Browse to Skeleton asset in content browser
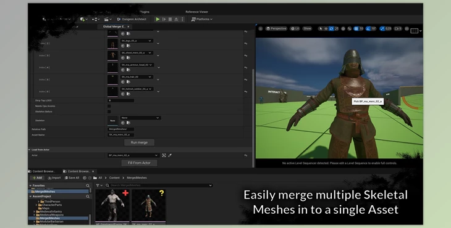 point(129,123)
